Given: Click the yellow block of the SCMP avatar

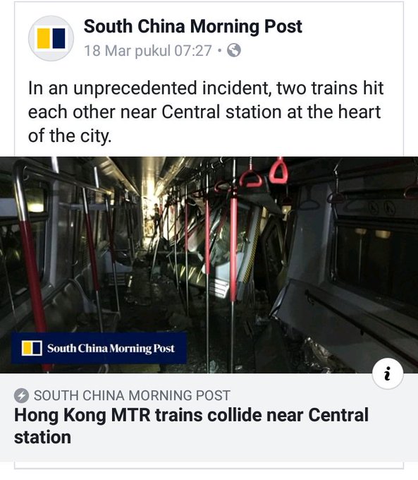Looking at the screenshot, I should tap(44, 39).
